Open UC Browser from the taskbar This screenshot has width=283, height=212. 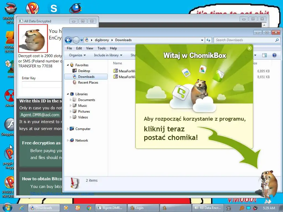click(x=78, y=208)
